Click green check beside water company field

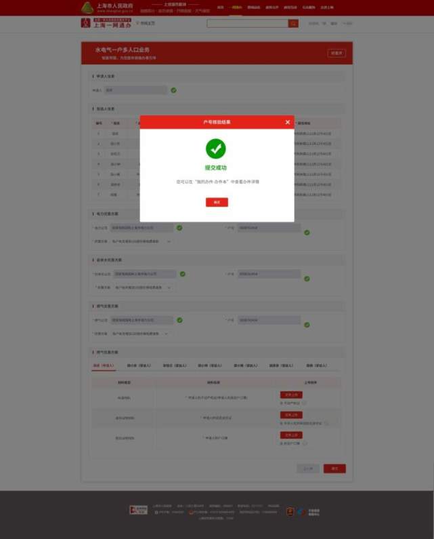(182, 274)
